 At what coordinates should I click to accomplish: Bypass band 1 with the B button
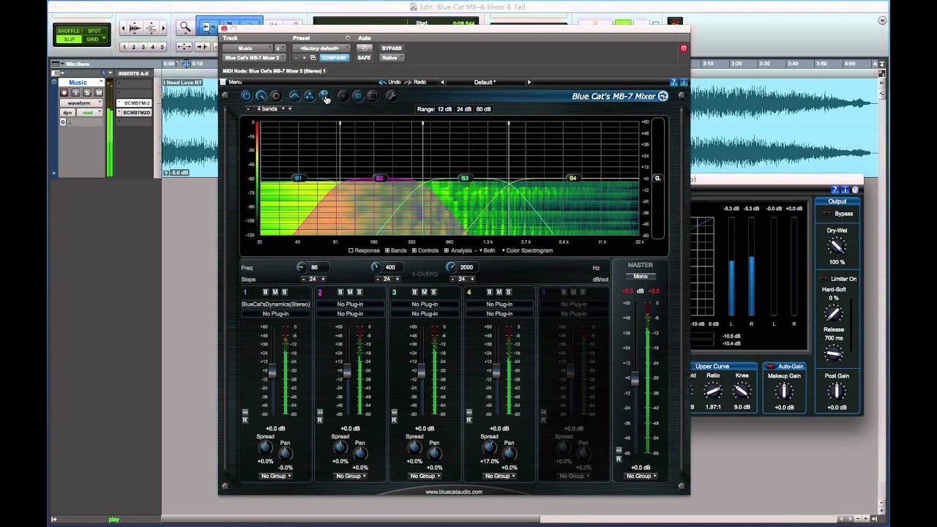tap(265, 292)
